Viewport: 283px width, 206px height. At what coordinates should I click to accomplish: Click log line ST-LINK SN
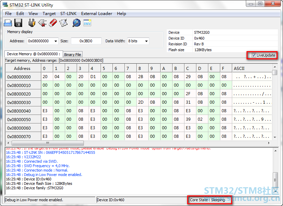coord(50,152)
